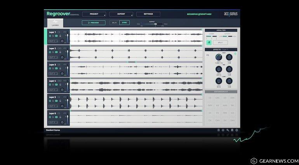Toggle the Layer 5 power icon
This screenshot has height=165, width=299.
(50, 101)
